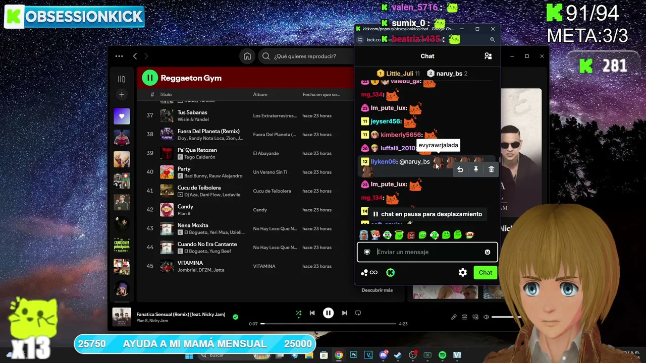Open Spotify from the taskbar

click(x=442, y=355)
